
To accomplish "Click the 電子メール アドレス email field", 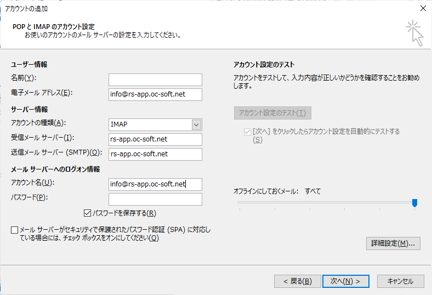I will point(155,94).
